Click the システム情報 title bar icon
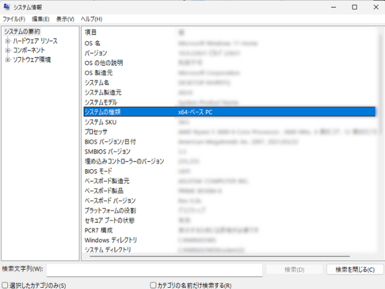The image size is (385, 289). point(7,7)
